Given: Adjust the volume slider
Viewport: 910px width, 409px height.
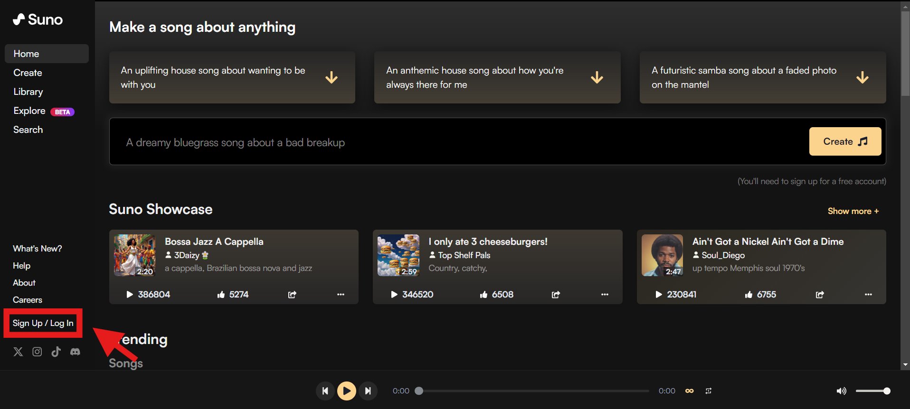Looking at the screenshot, I should [x=872, y=391].
